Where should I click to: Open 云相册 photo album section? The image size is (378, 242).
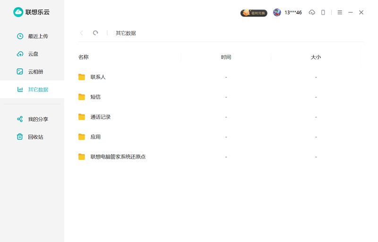pyautogui.click(x=35, y=72)
